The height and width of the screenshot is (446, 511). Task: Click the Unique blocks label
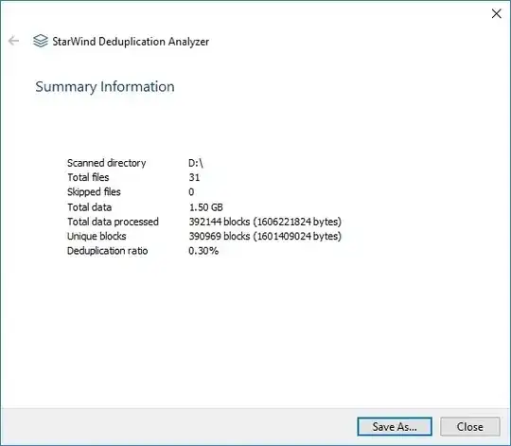tap(97, 236)
